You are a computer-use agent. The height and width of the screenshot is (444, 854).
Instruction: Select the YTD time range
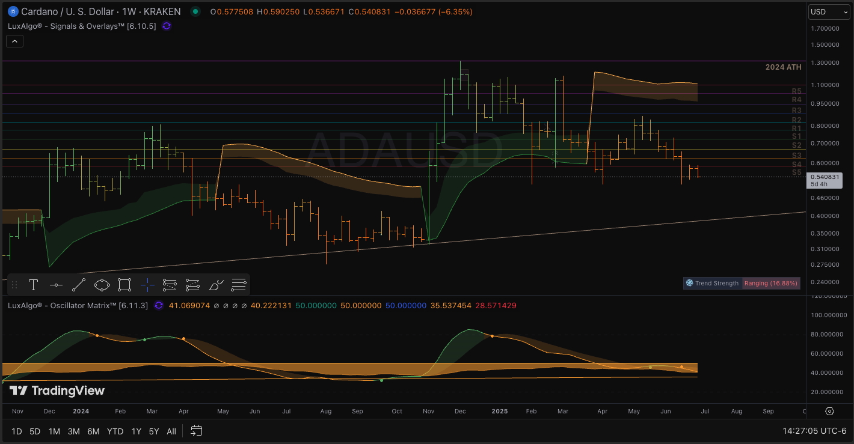115,431
